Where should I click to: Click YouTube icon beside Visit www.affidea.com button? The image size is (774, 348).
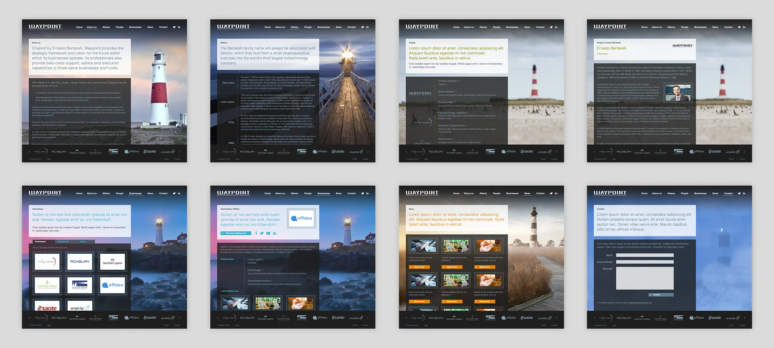[x=268, y=233]
